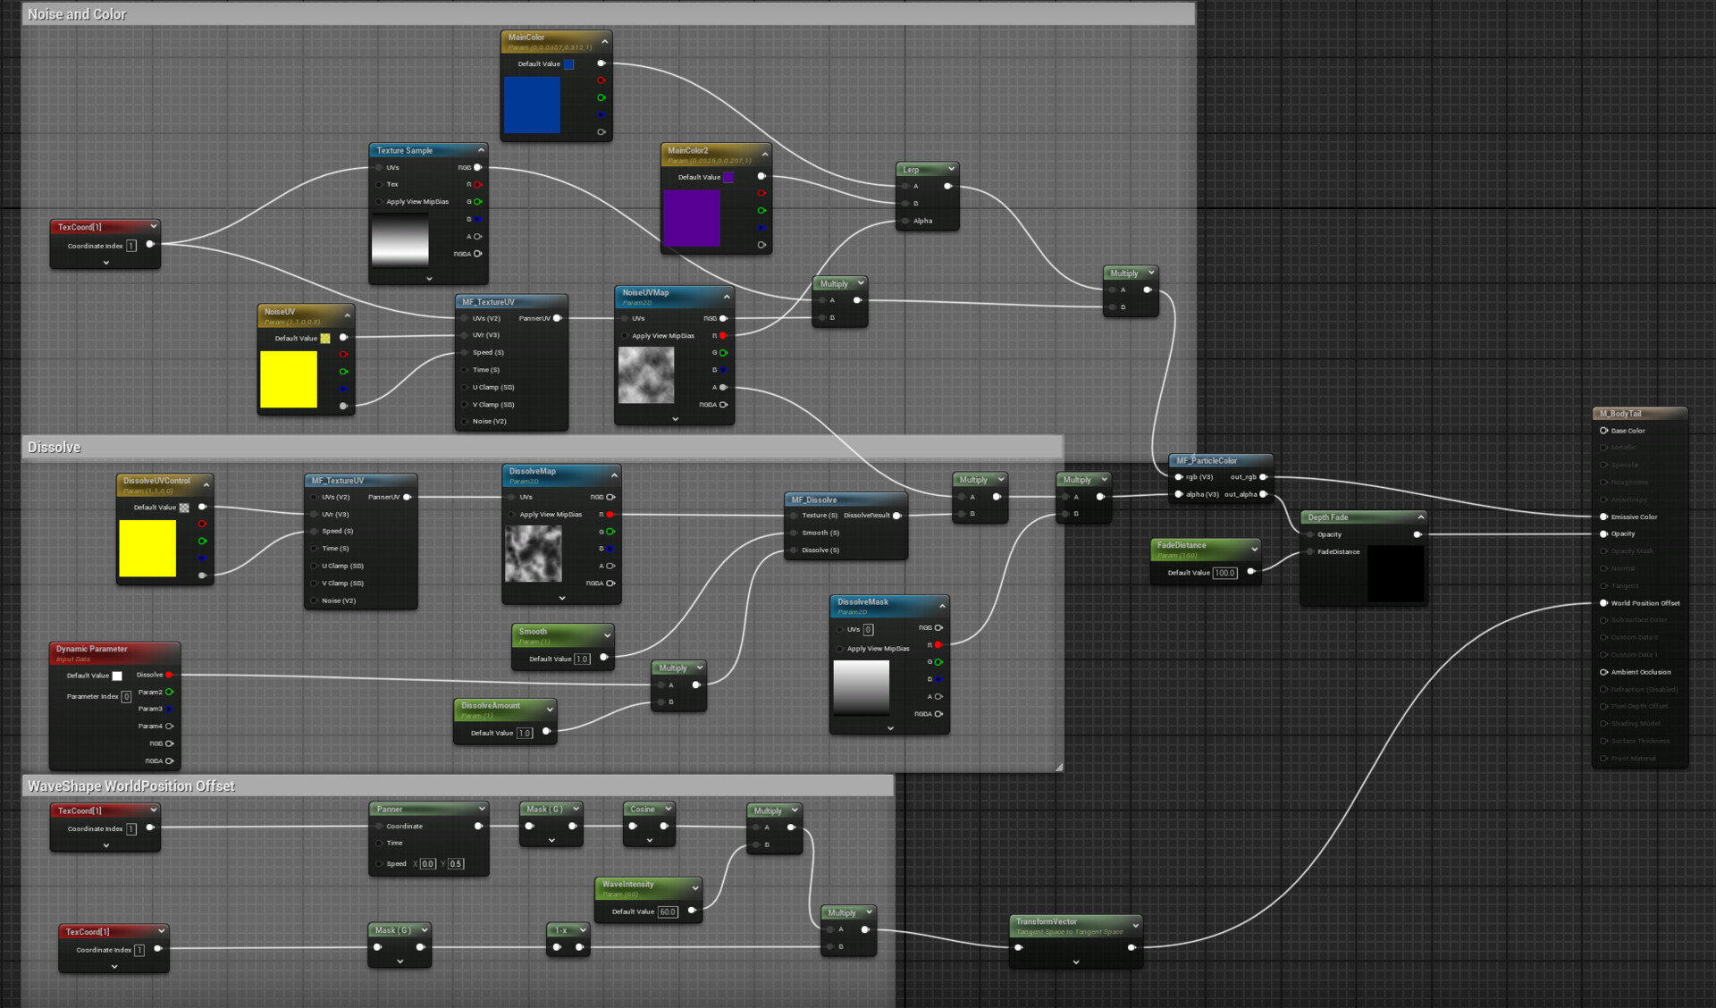Screen dimensions: 1716x1008
Task: Click Emissive Color input pin on M_BodyTail
Action: pos(1604,517)
